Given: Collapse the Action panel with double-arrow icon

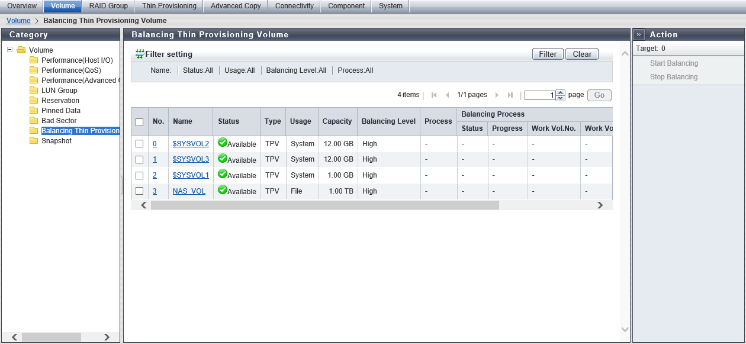Looking at the screenshot, I should click(639, 34).
